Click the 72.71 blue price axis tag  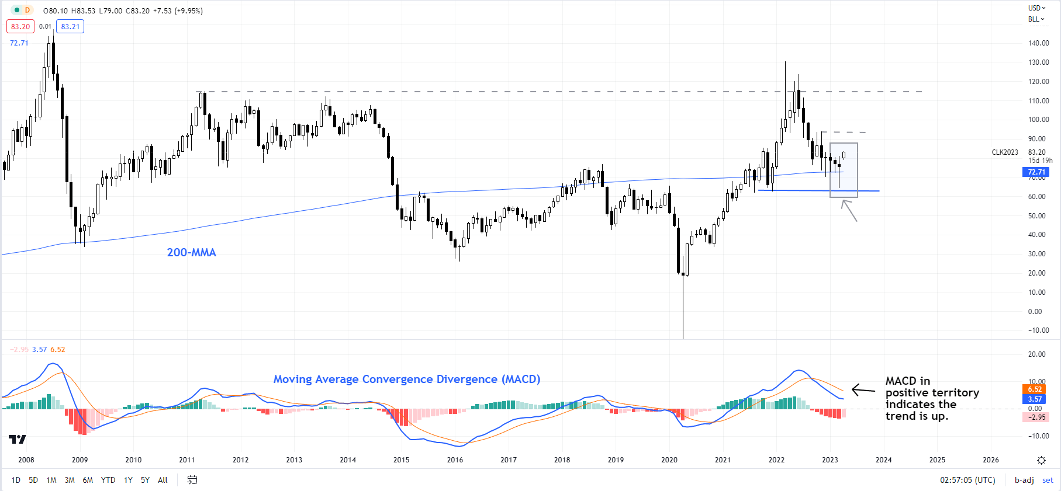tap(1036, 172)
